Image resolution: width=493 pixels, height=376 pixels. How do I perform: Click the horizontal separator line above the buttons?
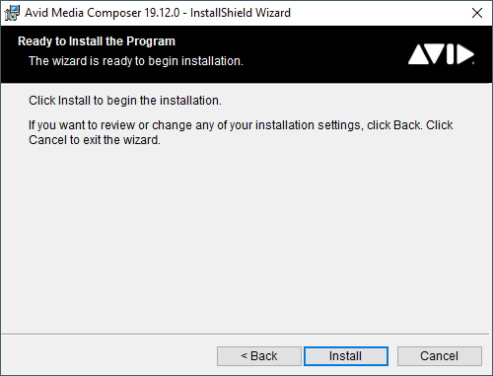[246, 335]
